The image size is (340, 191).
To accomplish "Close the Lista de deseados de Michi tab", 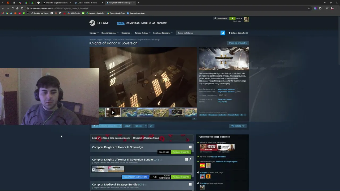I will (x=103, y=3).
